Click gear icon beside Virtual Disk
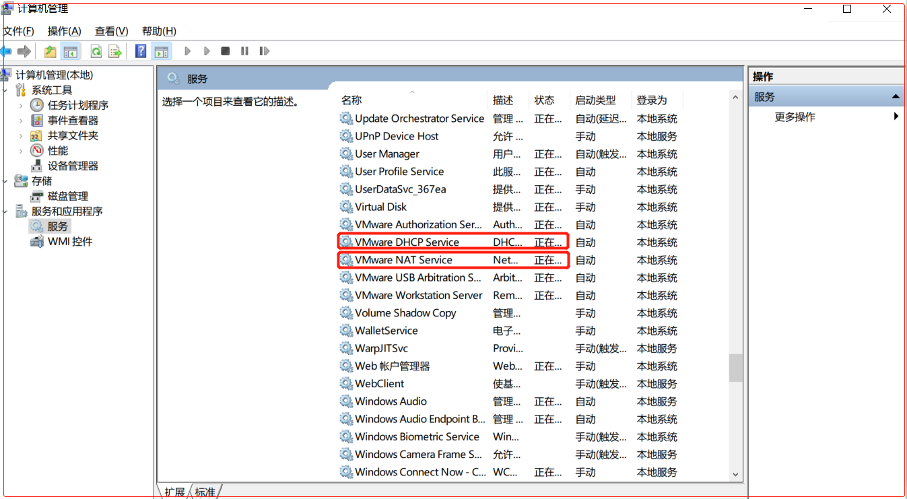 point(346,207)
